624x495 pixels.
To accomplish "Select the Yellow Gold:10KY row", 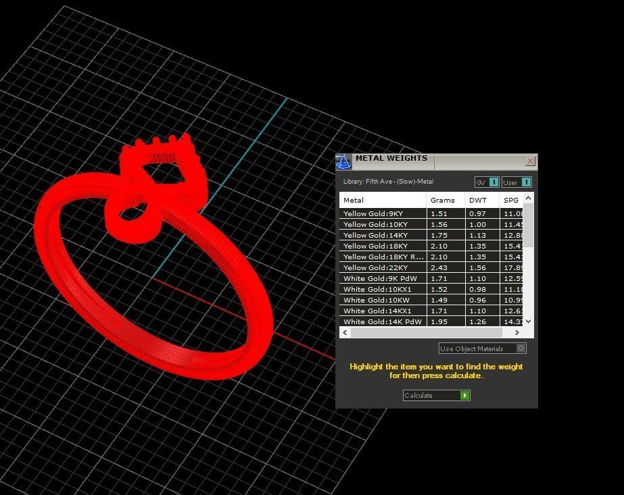I will tap(431, 224).
